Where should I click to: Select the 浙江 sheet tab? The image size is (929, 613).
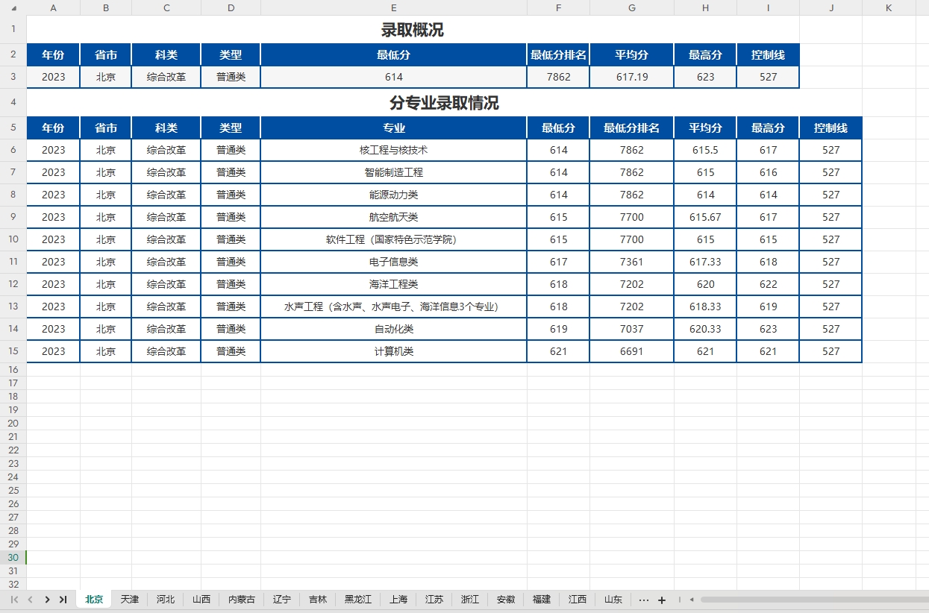coord(469,600)
